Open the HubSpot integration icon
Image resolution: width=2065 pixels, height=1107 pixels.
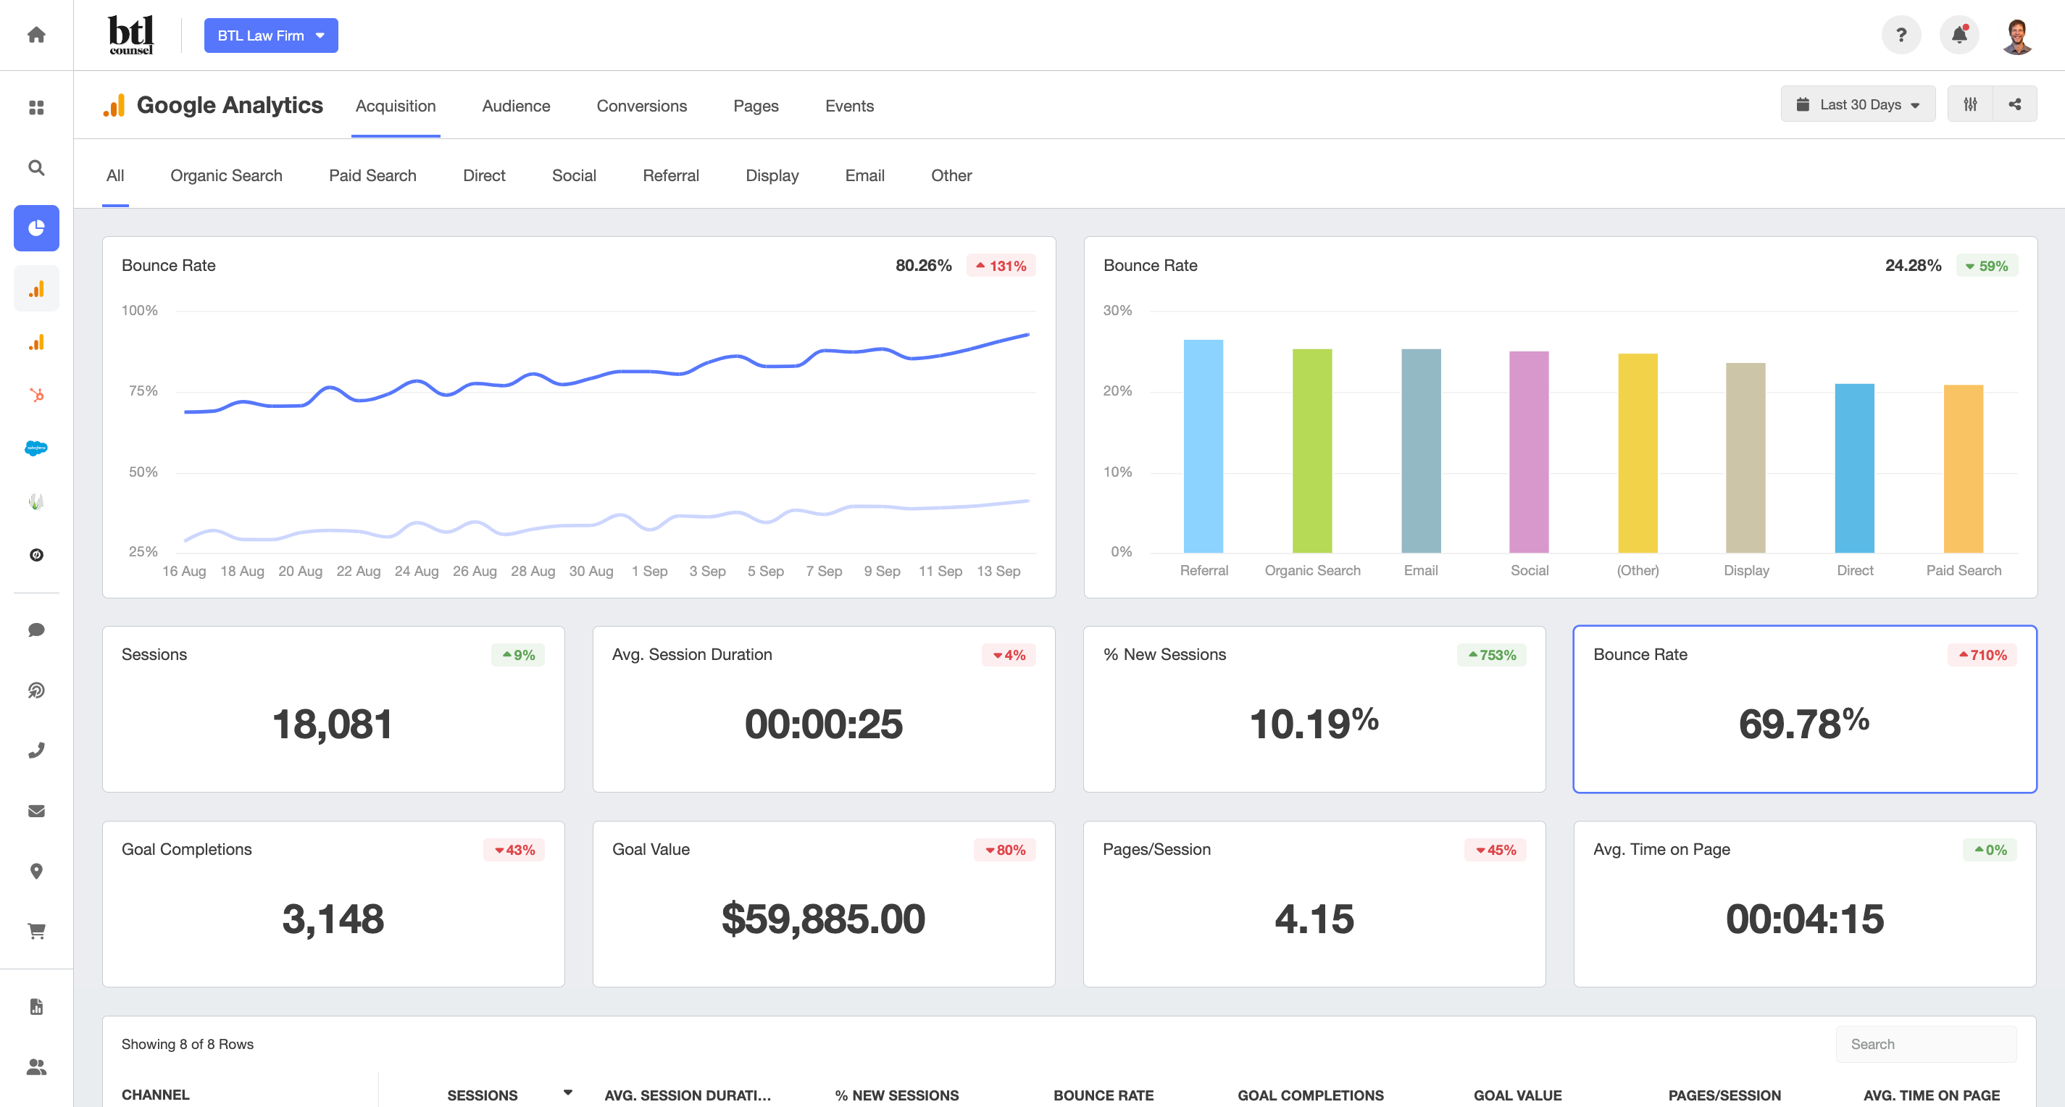point(36,394)
